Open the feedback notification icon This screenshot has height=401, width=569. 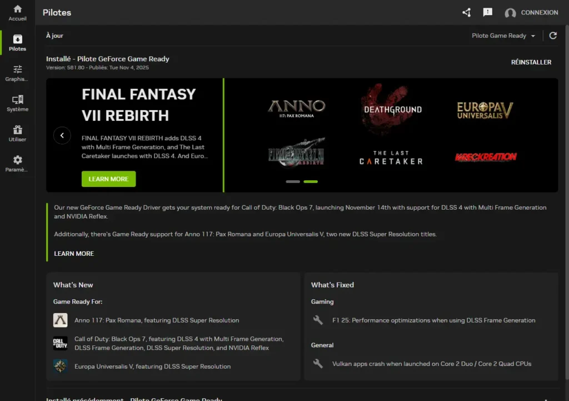(x=487, y=12)
